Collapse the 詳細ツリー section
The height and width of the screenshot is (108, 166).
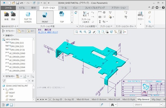pyautogui.click(x=4, y=35)
